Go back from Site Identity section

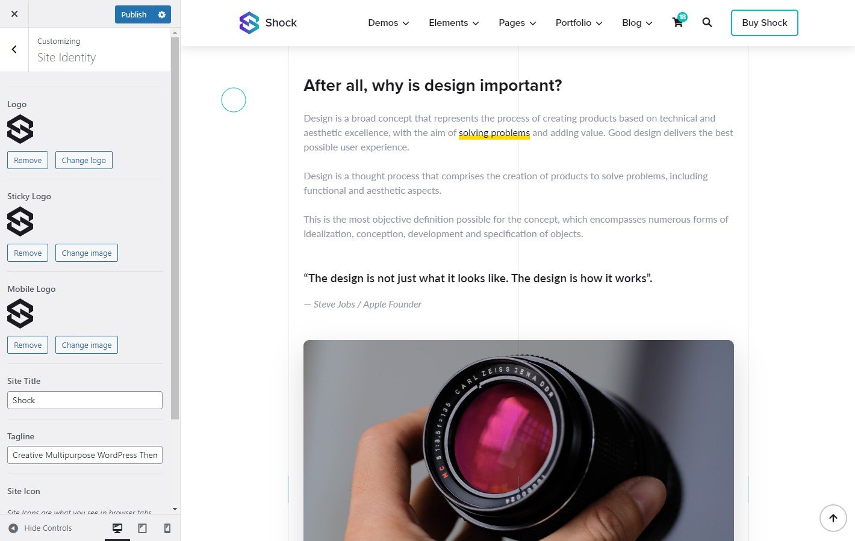(14, 49)
